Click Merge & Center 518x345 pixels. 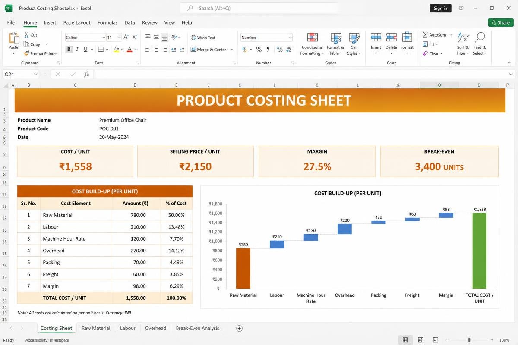(208, 50)
